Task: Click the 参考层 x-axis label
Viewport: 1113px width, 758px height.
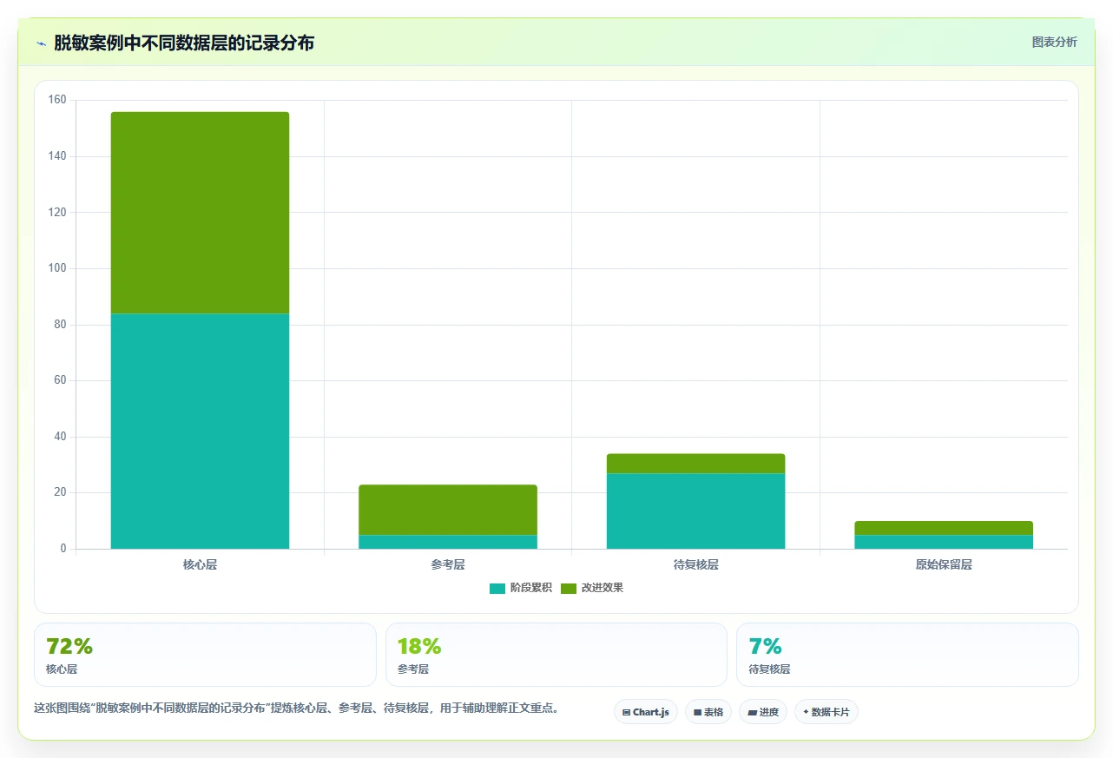Action: coord(448,564)
